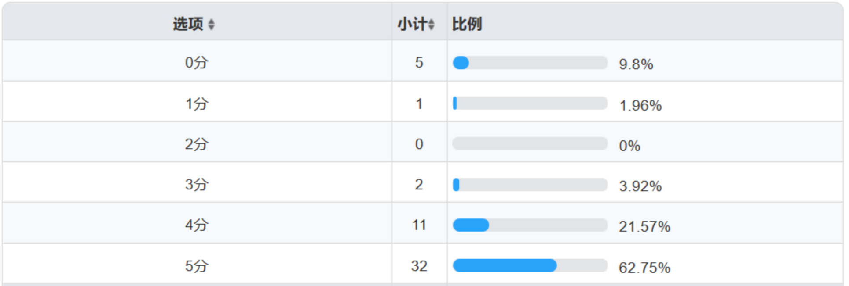Click the 小计 column header text
This screenshot has width=849, height=286.
tap(412, 24)
